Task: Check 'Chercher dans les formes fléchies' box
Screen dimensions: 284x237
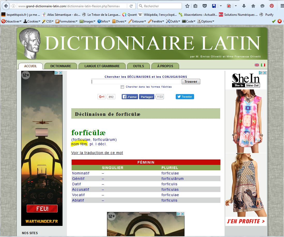Action: [x=122, y=87]
